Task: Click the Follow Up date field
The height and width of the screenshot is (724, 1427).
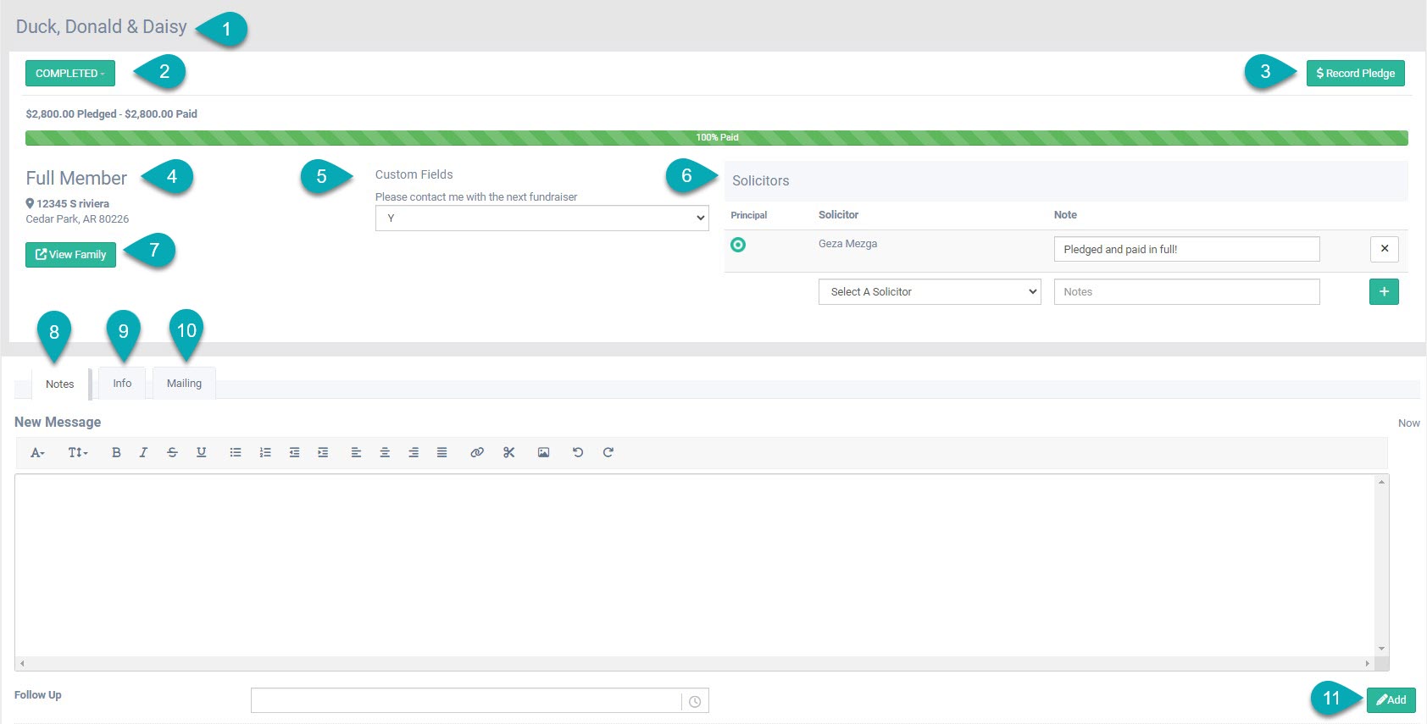Action: pyautogui.click(x=466, y=701)
